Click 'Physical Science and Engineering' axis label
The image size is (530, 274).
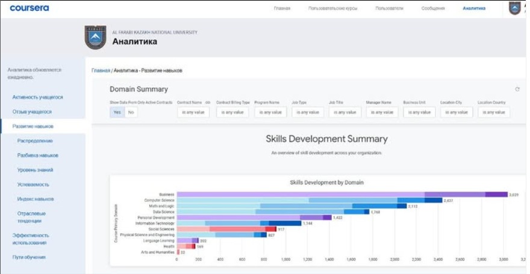pos(147,235)
